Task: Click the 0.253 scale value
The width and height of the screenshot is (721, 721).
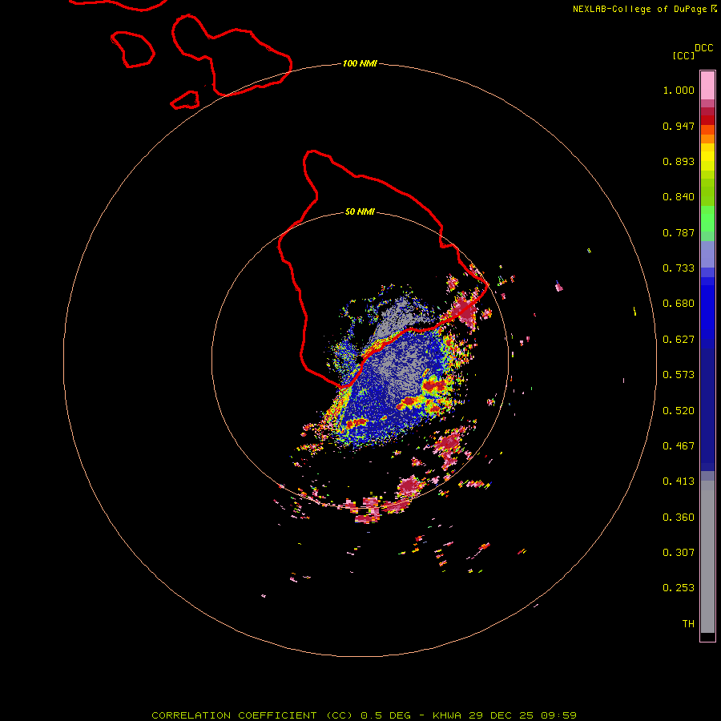Action: point(679,588)
